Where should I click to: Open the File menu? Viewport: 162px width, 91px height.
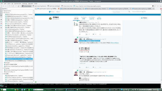click(x=2, y=4)
